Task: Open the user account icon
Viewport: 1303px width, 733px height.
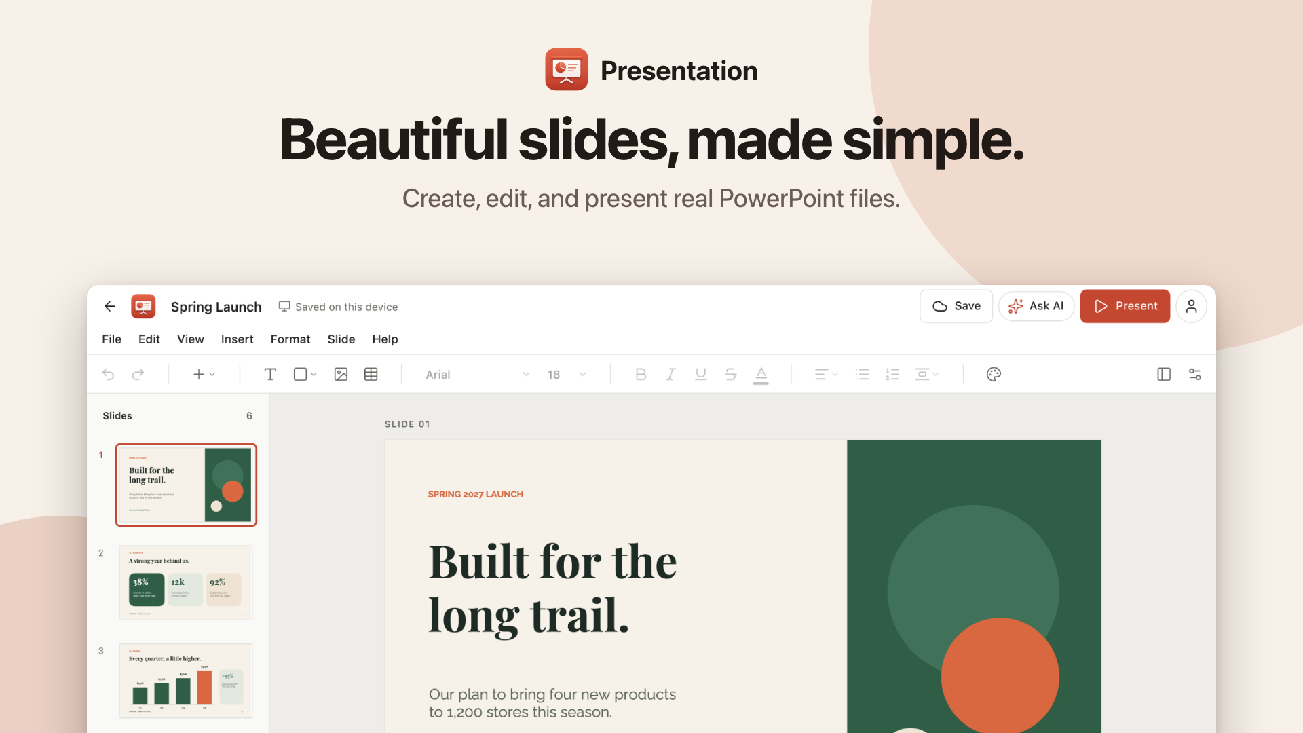Action: 1191,306
